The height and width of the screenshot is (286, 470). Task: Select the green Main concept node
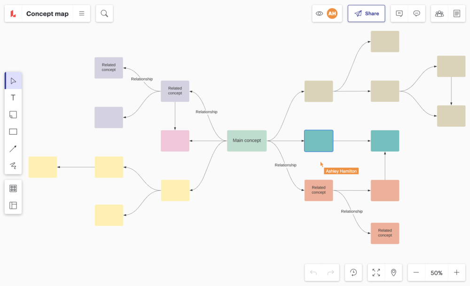tap(247, 141)
